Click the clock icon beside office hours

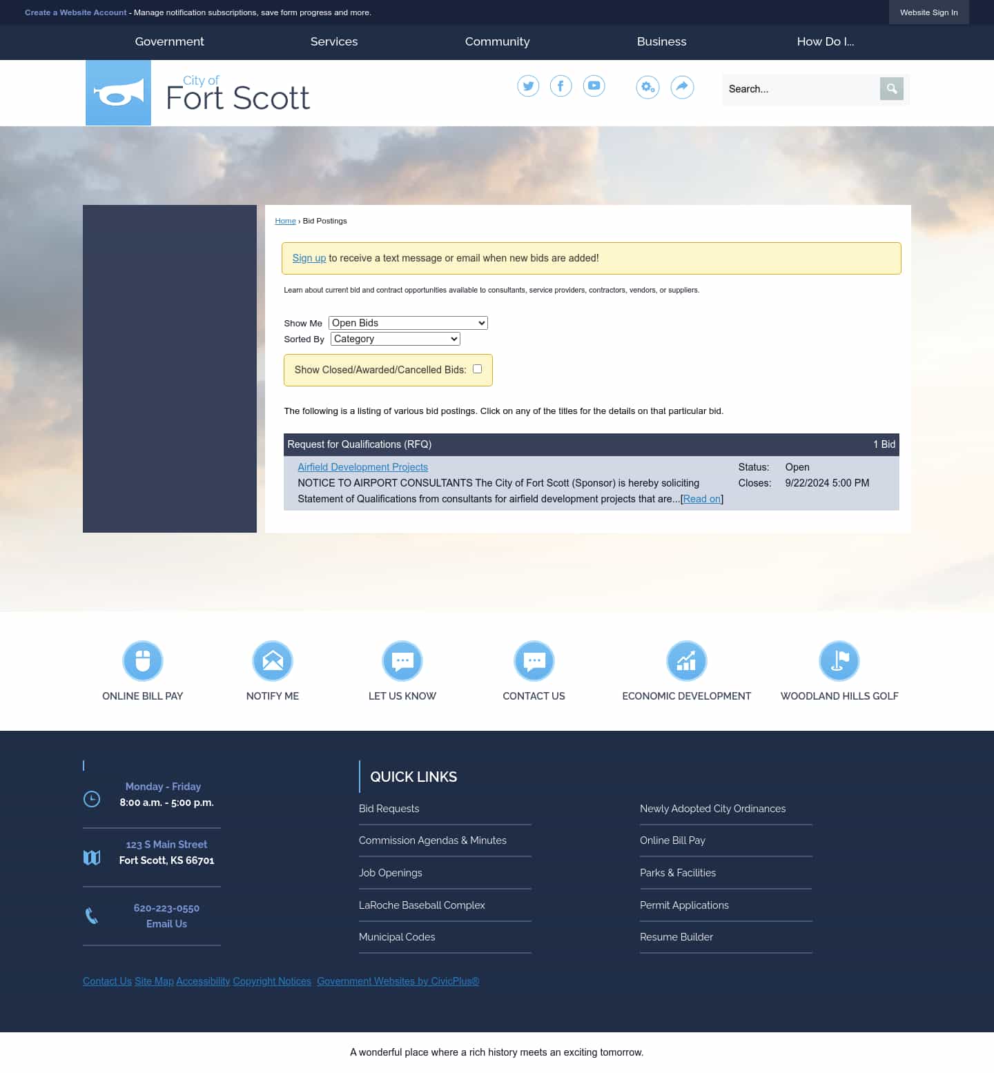[x=92, y=799]
